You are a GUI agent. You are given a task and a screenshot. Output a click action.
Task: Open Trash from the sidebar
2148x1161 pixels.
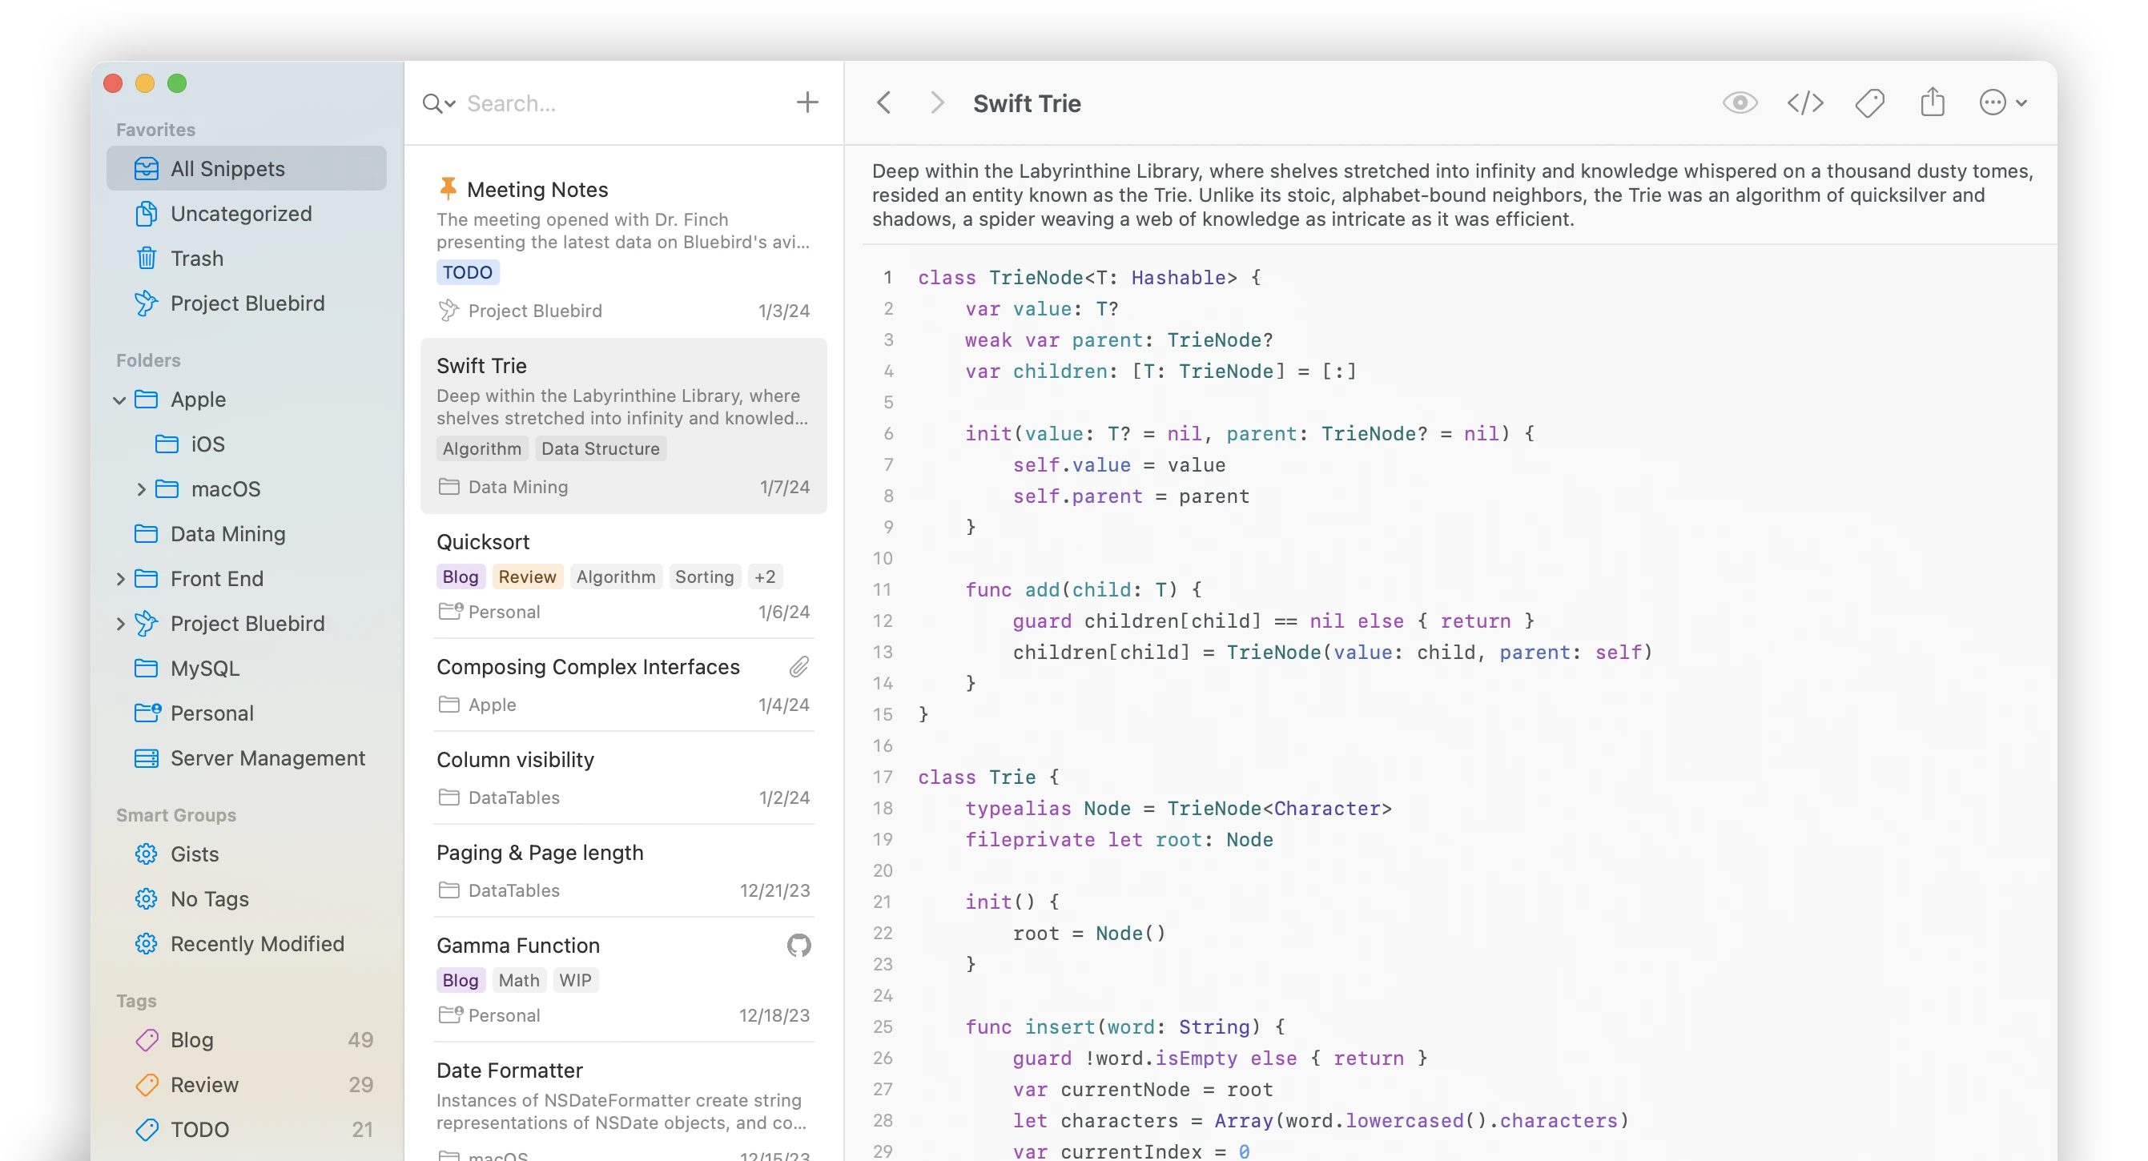(199, 259)
